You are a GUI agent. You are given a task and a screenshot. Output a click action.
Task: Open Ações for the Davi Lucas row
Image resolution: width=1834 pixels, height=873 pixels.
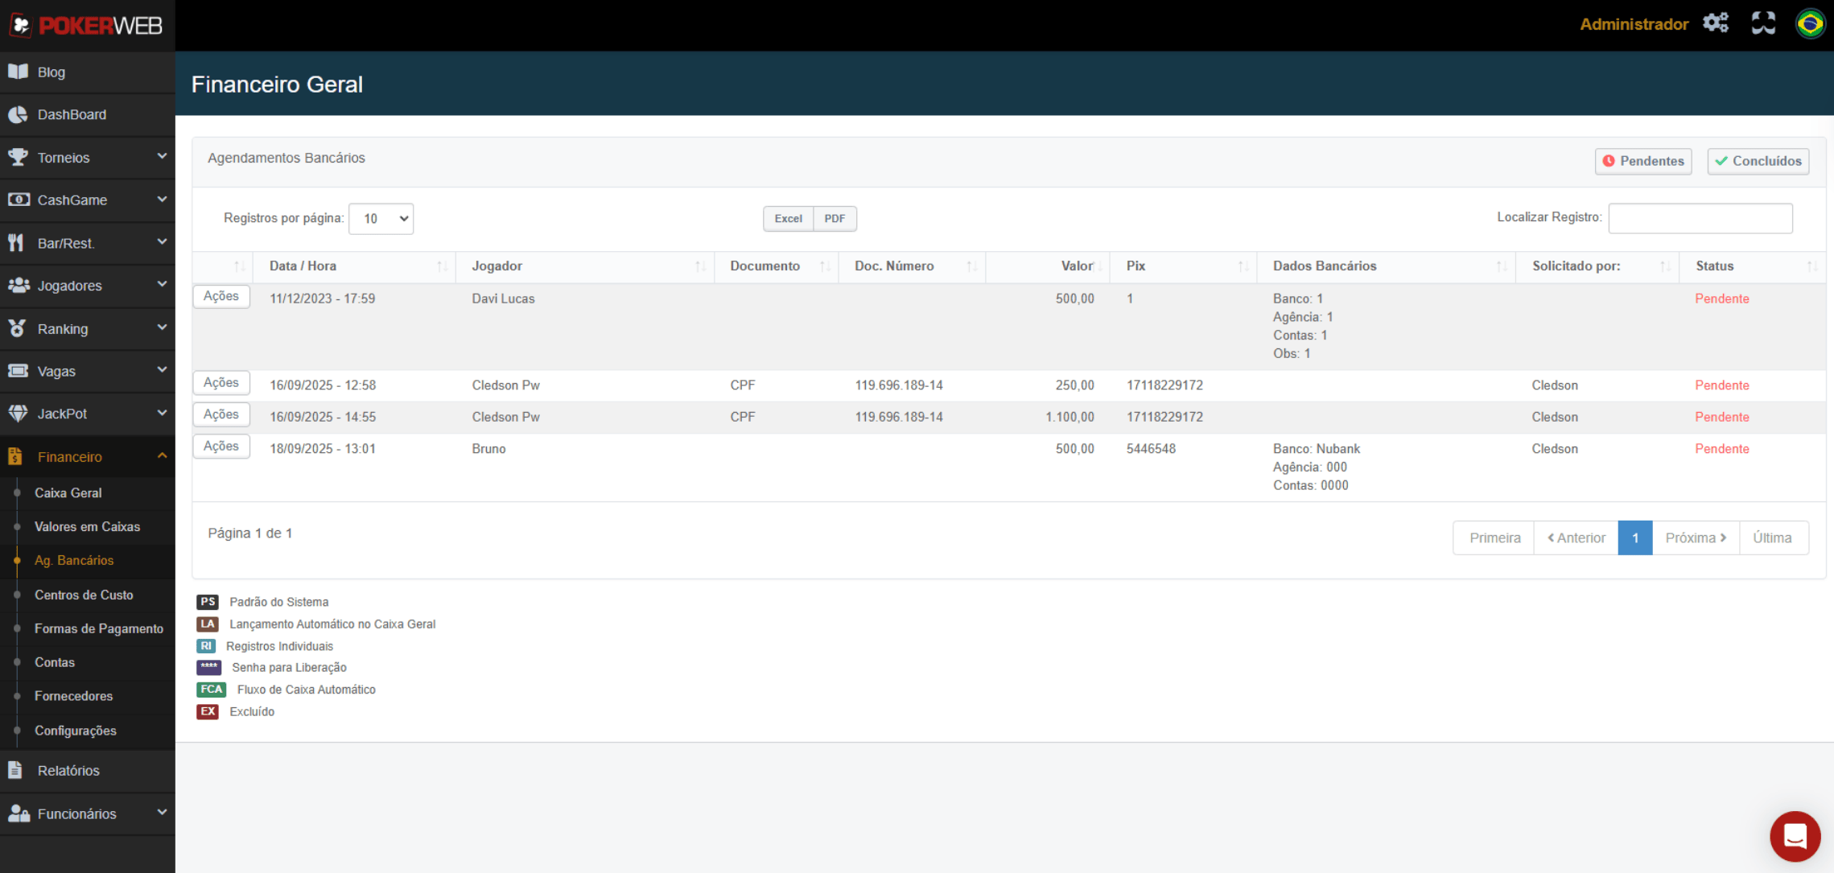tap(221, 296)
